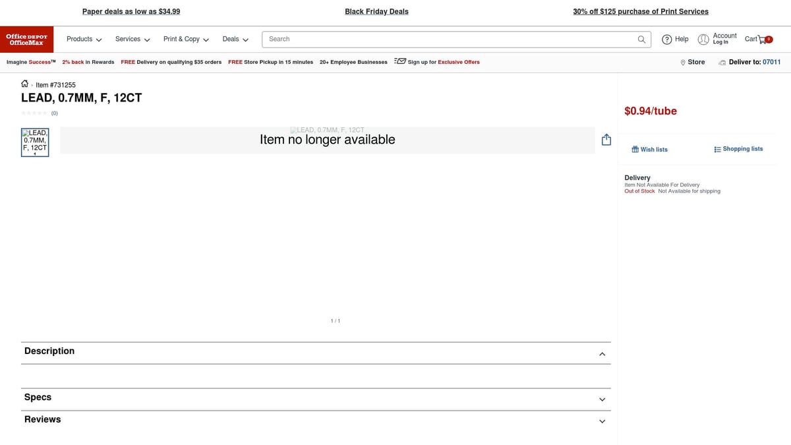Click the home breadcrumb icon

[25, 84]
